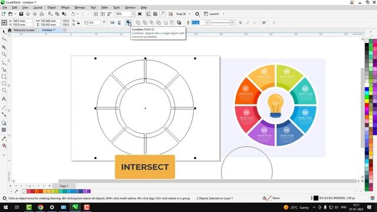
Task: Select the Crop tool
Action: [4, 47]
